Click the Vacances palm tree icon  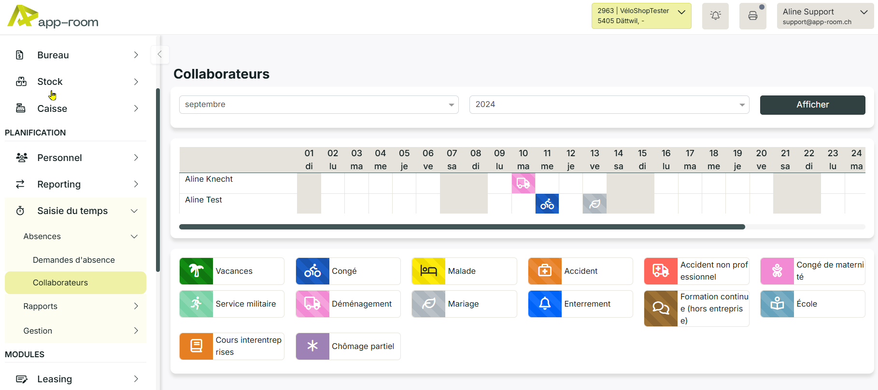click(196, 271)
